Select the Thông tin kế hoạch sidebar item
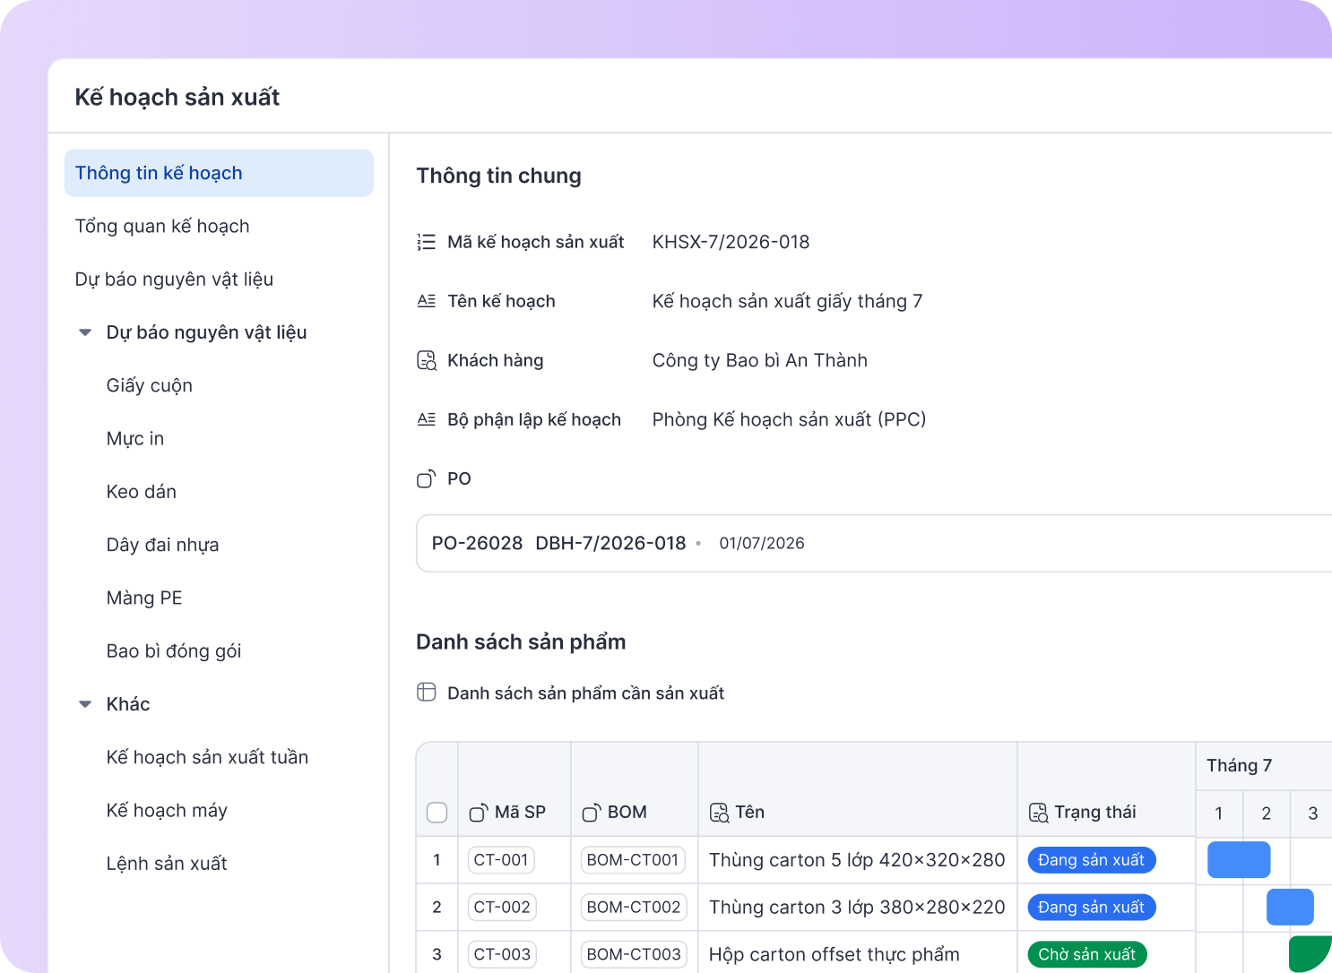The width and height of the screenshot is (1332, 973). (219, 173)
